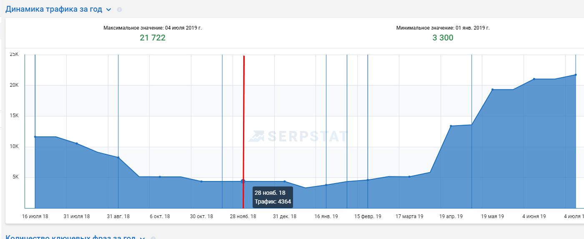The width and height of the screenshot is (584, 239).
Task: Expand the Динамика трафика за год dropdown chevron
Action: pyautogui.click(x=109, y=10)
